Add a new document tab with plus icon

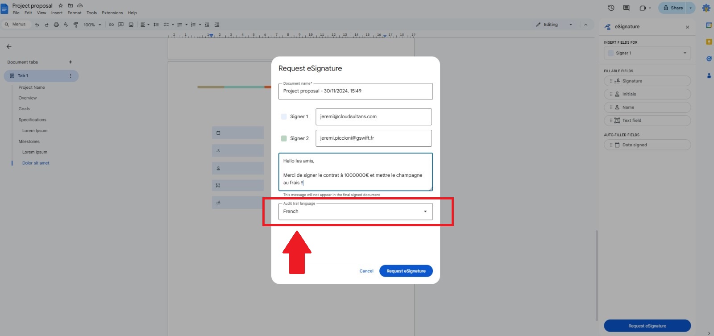tap(71, 62)
